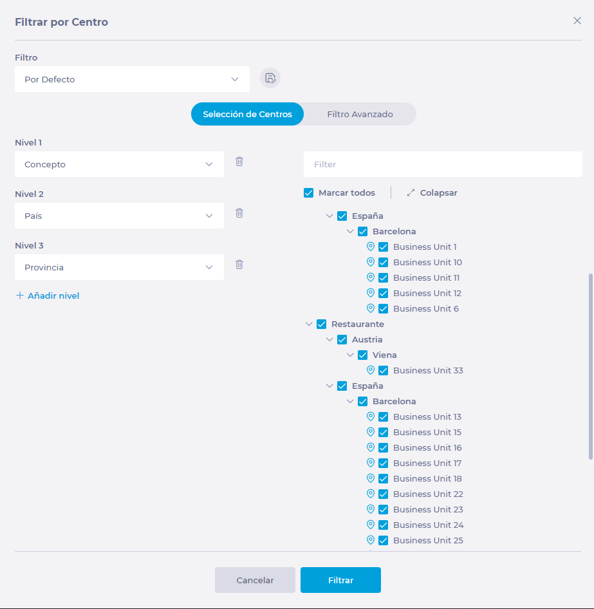
Task: Select the Selección de Centros tab
Action: coord(247,114)
